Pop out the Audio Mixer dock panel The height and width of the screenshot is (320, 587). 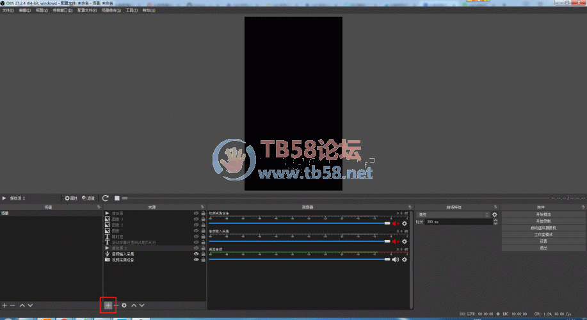410,207
